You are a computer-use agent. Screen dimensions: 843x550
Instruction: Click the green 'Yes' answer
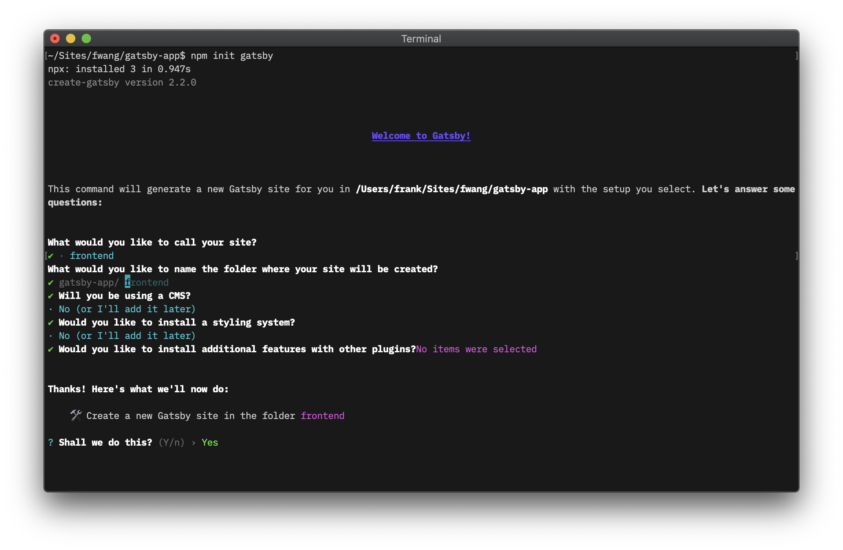210,443
